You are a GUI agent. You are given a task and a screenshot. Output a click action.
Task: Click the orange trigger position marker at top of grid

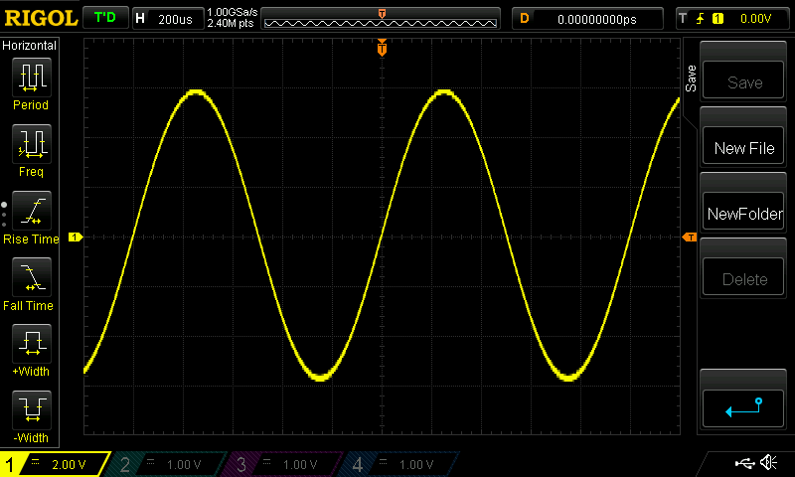382,48
